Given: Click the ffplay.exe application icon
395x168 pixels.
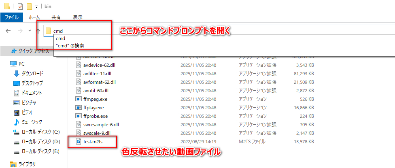Looking at the screenshot, I should click(x=79, y=108).
